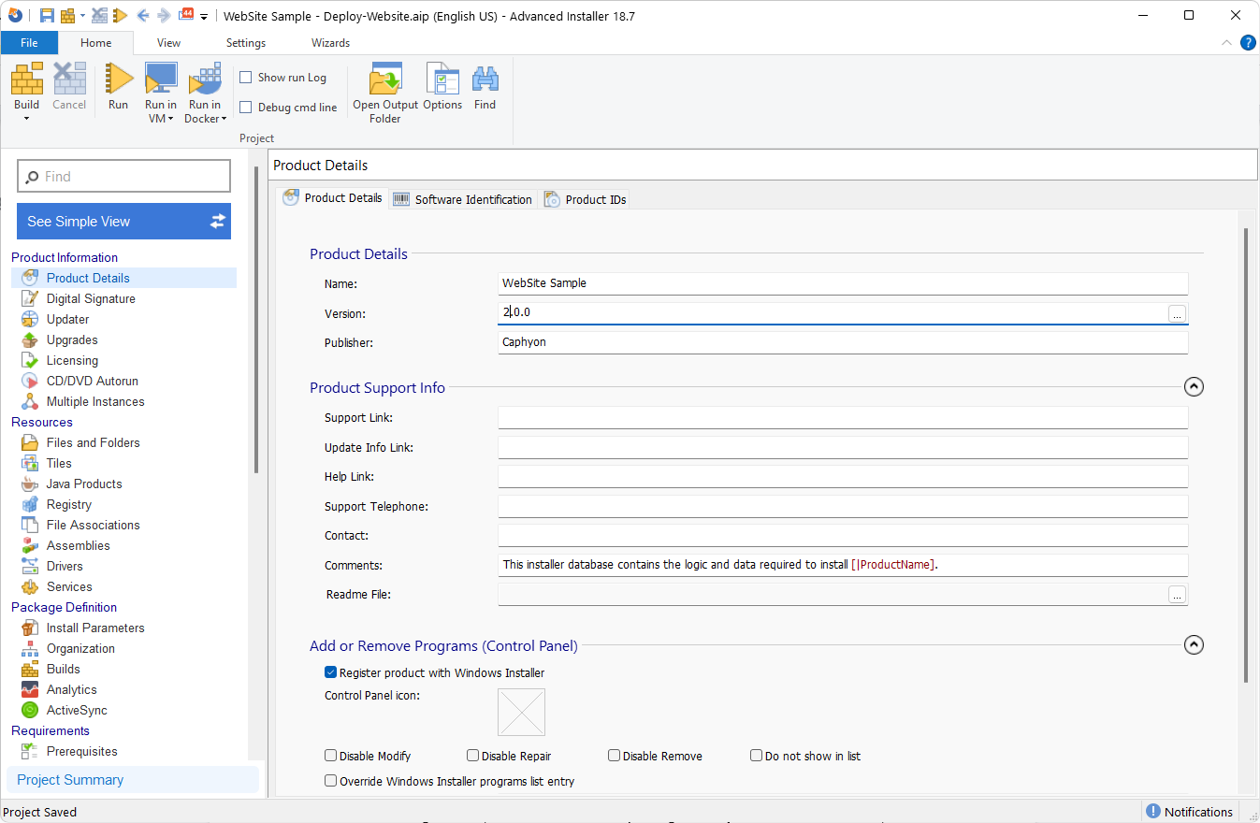Viewport: 1260px width, 823px height.
Task: Enable the Debug cmd line checkbox
Action: pyautogui.click(x=246, y=108)
